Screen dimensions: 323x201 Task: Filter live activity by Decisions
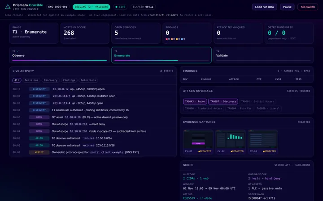point(31,80)
